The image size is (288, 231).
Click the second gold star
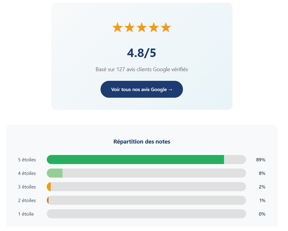click(130, 28)
